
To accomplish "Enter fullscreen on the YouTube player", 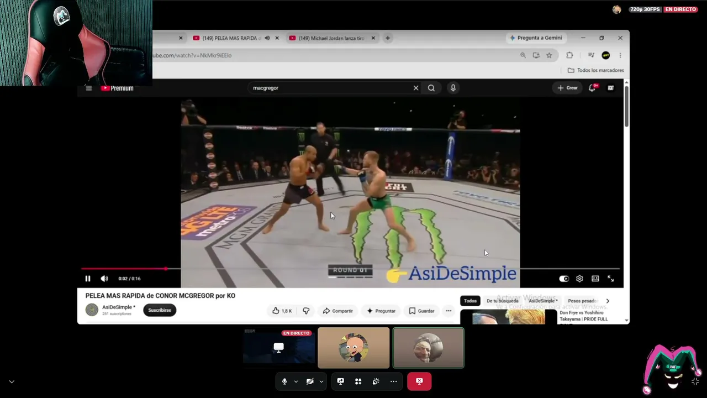I will coord(611,279).
